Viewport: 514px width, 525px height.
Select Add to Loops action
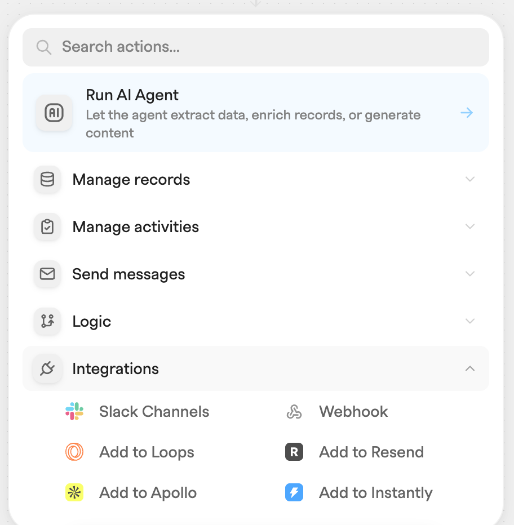[147, 452]
